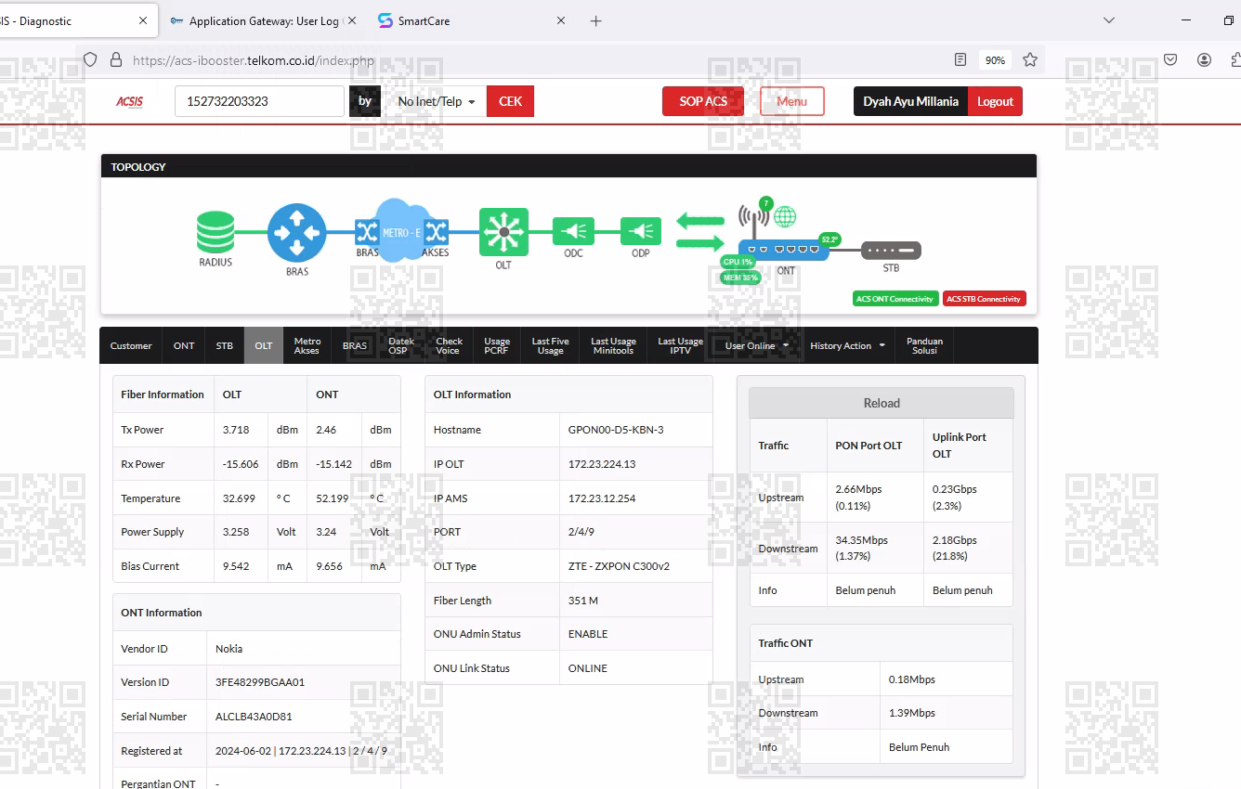Click the WiFi antenna signal icon
The height and width of the screenshot is (789, 1241).
point(753,220)
